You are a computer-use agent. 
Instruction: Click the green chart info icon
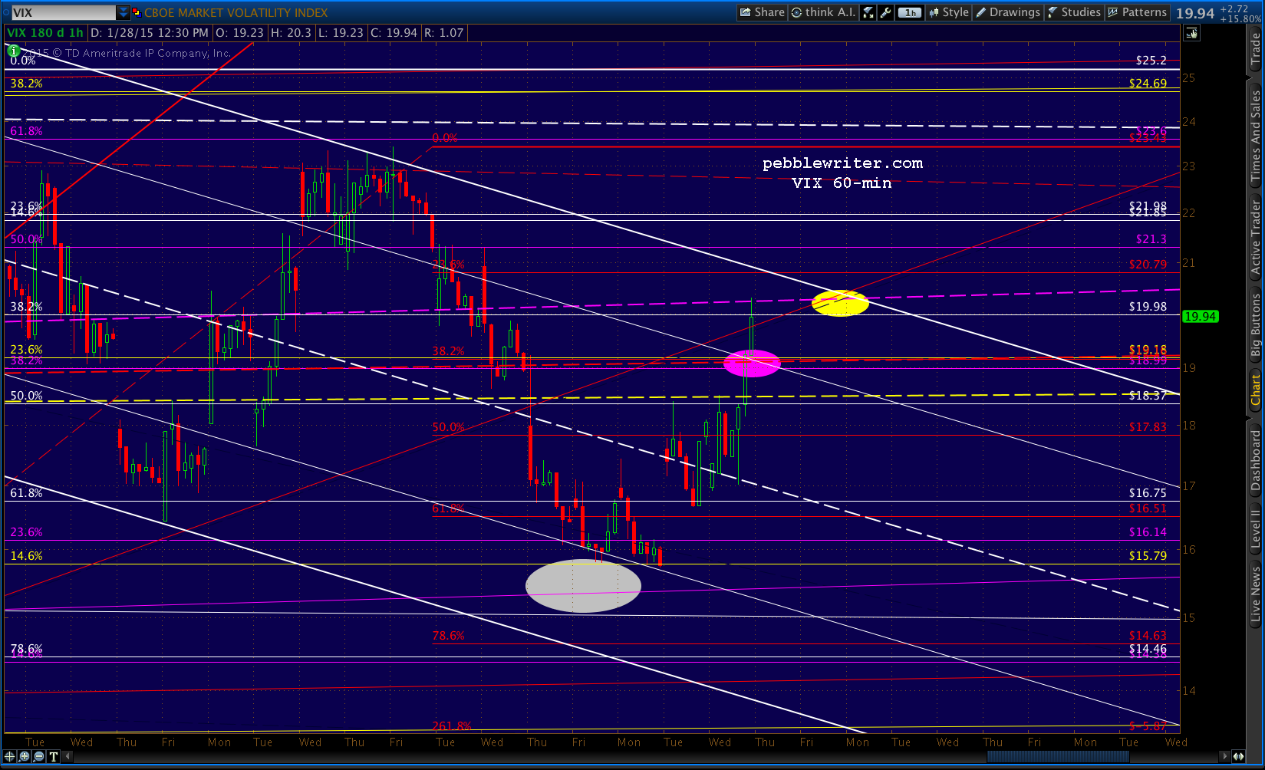14,50
